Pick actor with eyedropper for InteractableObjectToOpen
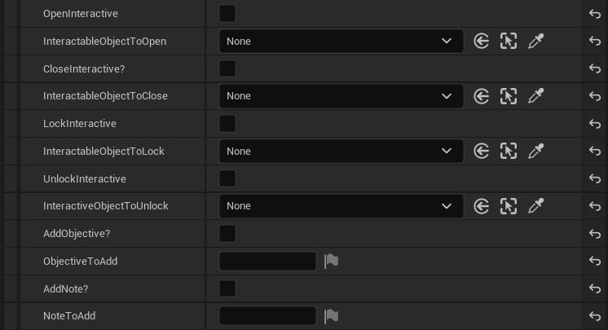The image size is (608, 330). coord(535,41)
